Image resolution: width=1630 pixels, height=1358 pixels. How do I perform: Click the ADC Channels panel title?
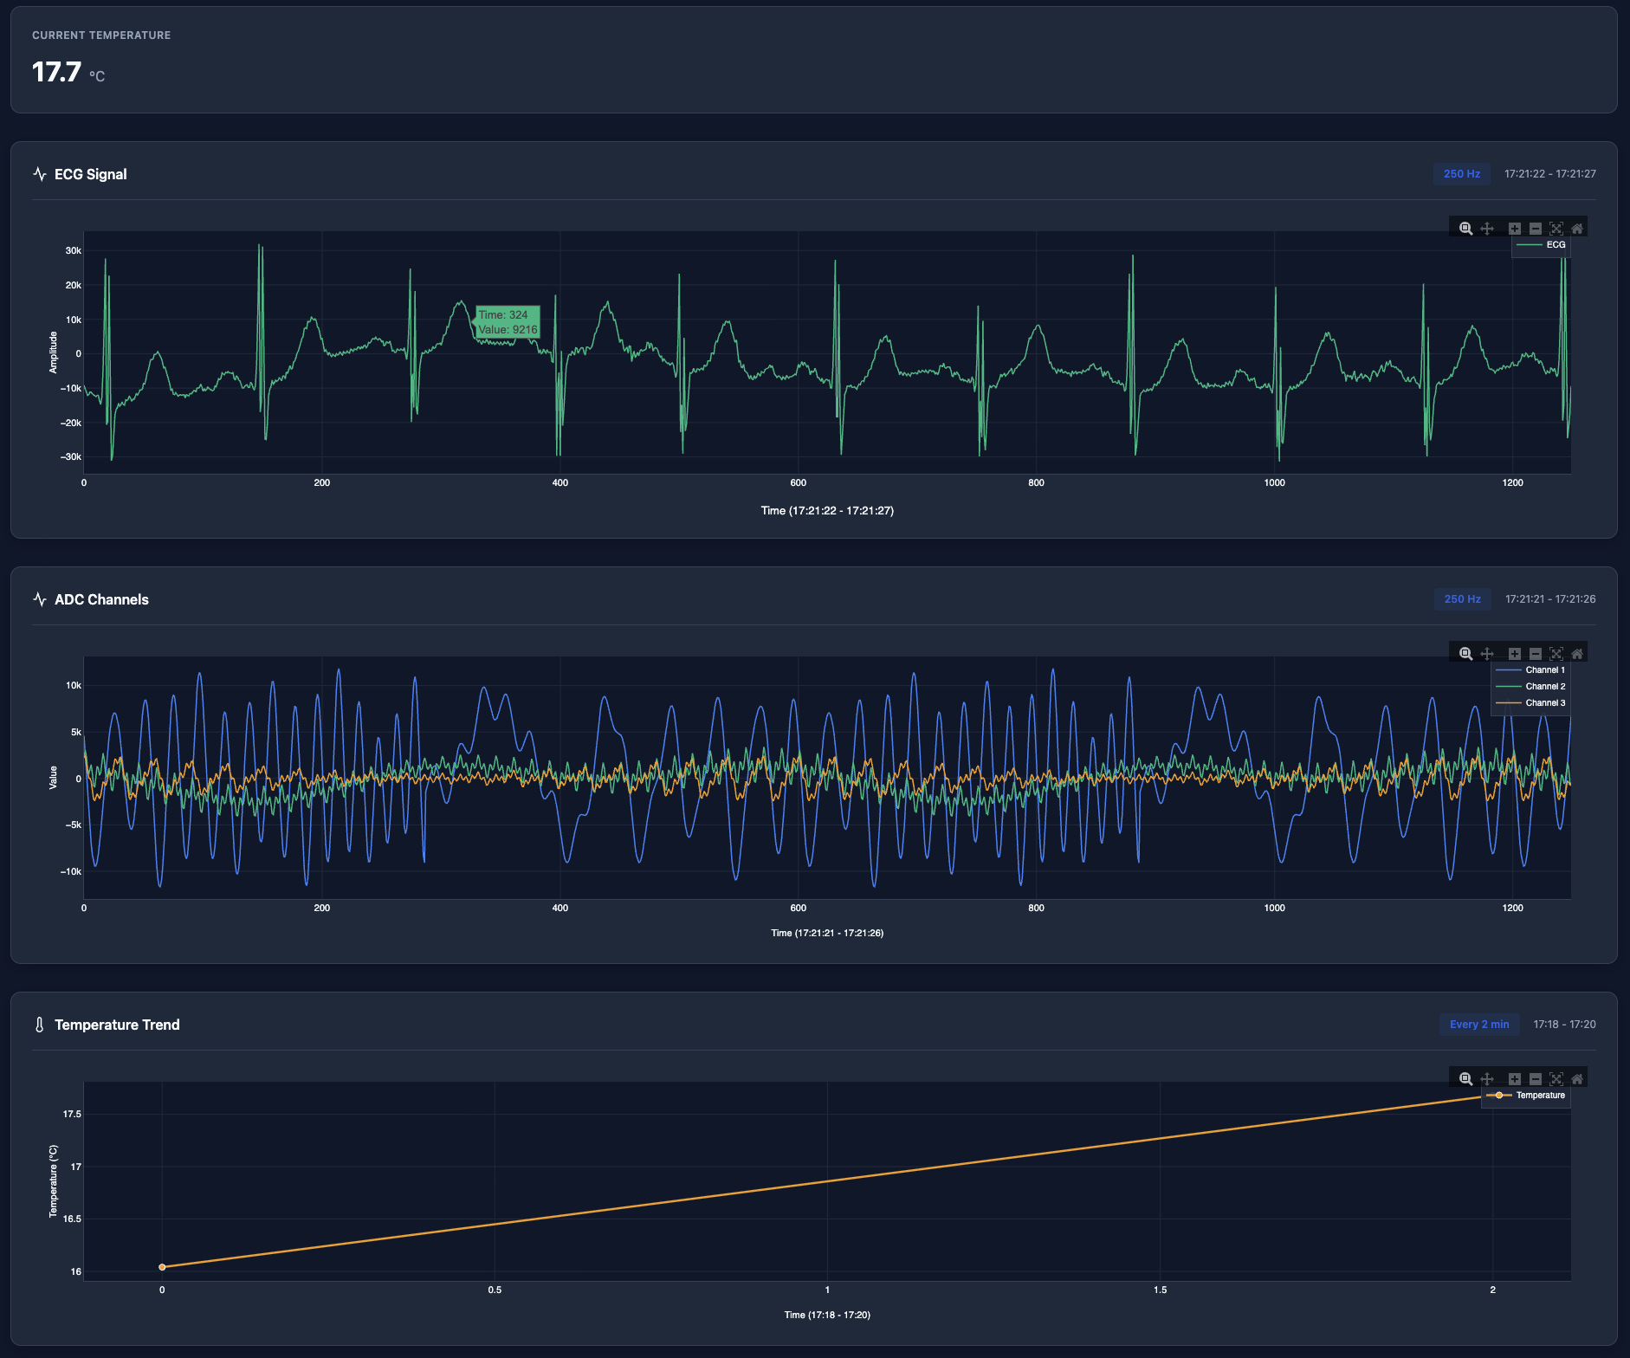click(x=101, y=599)
